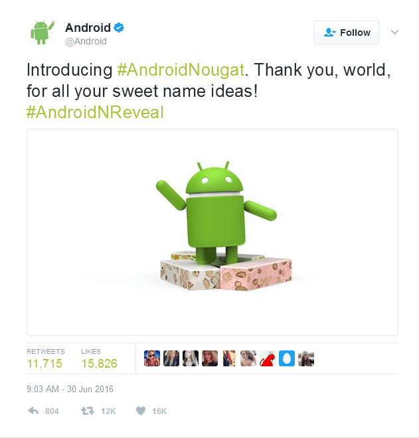Click the 804 reply count
This screenshot has height=438, width=419.
click(52, 411)
